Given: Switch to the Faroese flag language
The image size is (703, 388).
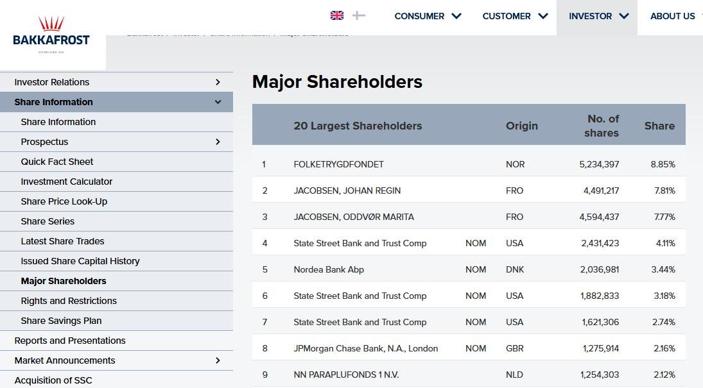Looking at the screenshot, I should [x=359, y=15].
